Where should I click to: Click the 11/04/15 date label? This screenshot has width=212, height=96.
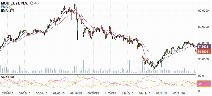pos(111,93)
